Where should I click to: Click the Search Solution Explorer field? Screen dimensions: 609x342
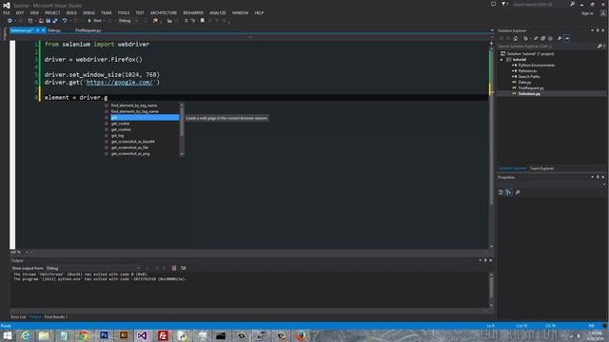(546, 47)
